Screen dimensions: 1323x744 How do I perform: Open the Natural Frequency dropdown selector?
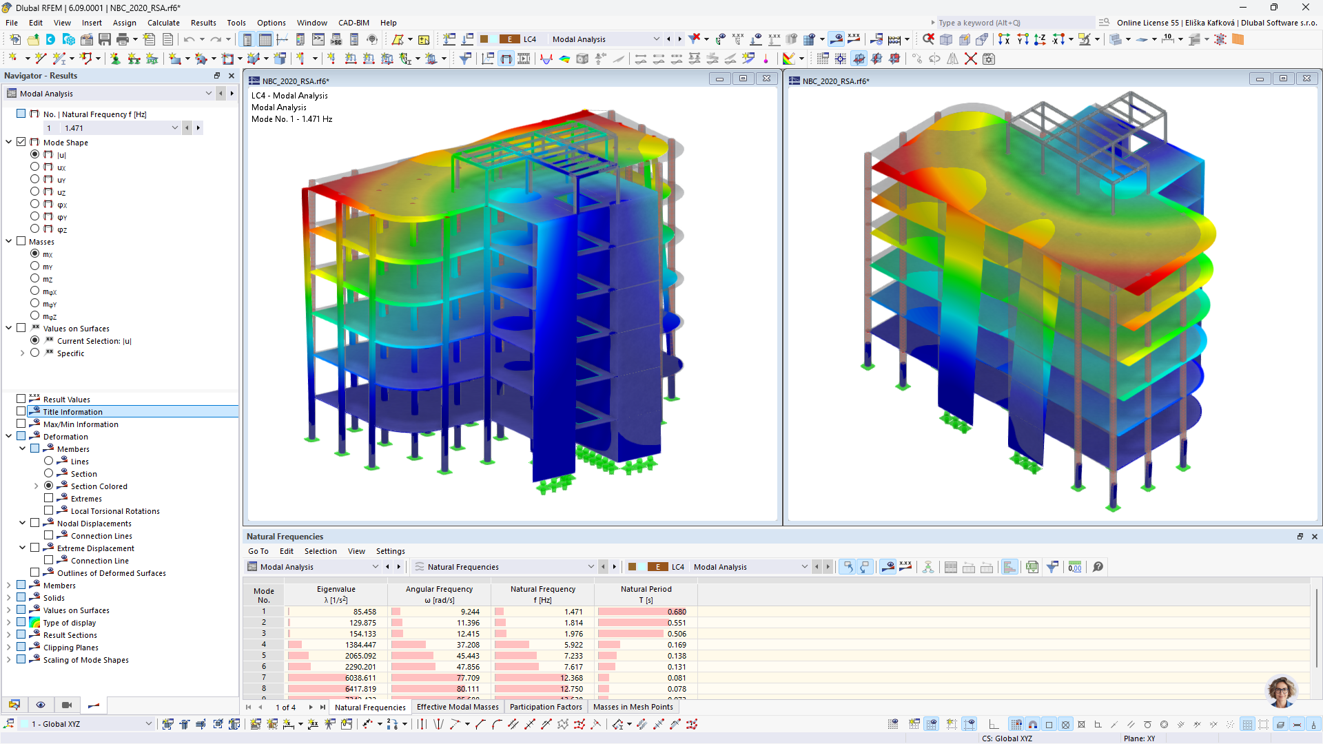click(x=591, y=567)
